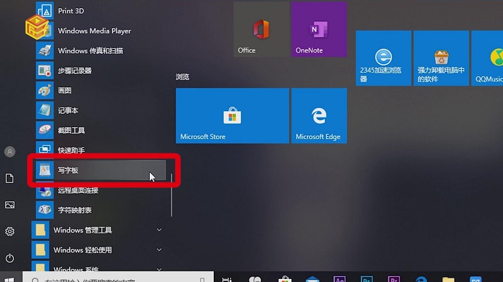Open the OneNote tile
Image resolution: width=503 pixels, height=282 pixels.
pyautogui.click(x=319, y=29)
